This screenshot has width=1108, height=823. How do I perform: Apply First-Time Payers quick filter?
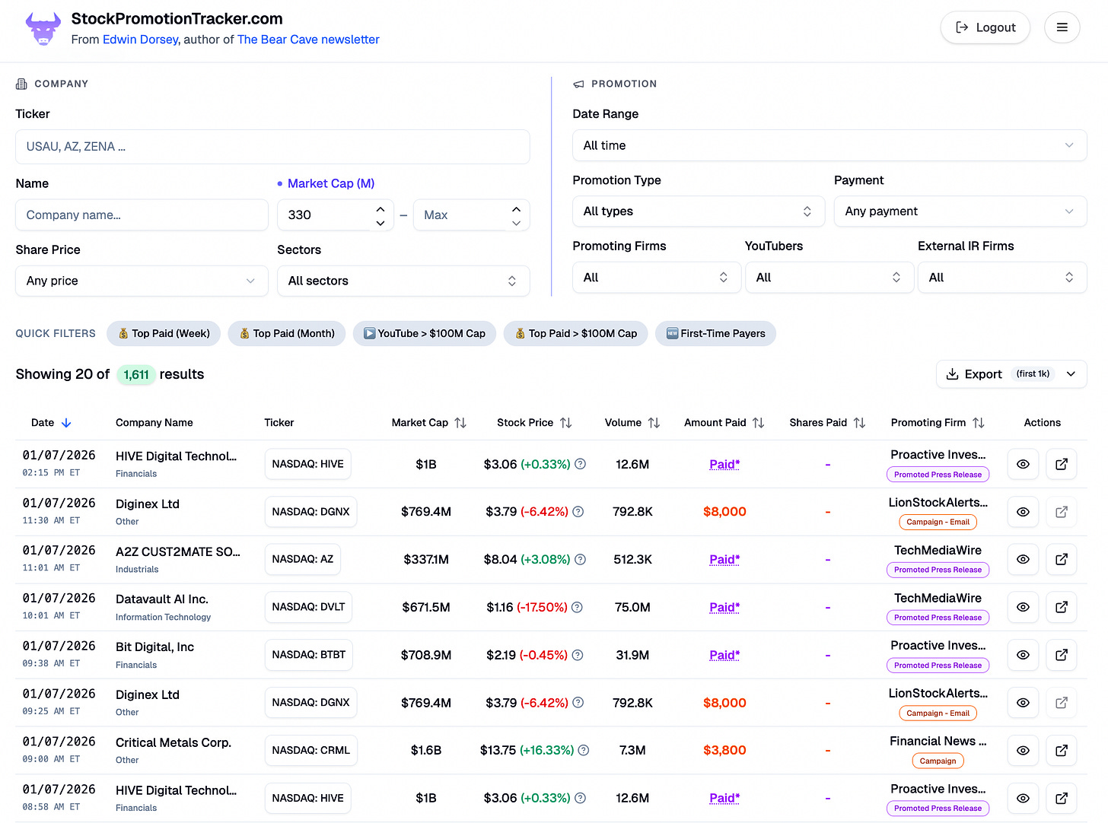click(x=715, y=333)
